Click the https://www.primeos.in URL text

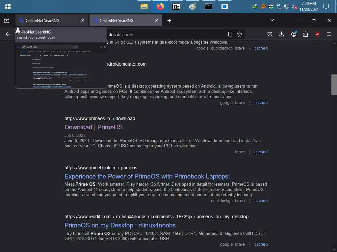click(87, 118)
